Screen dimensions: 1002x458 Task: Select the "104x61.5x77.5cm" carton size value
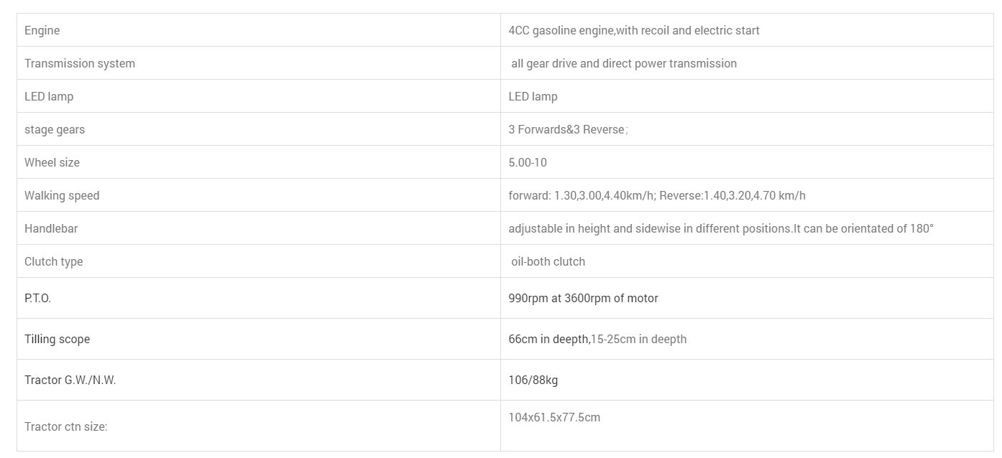553,417
